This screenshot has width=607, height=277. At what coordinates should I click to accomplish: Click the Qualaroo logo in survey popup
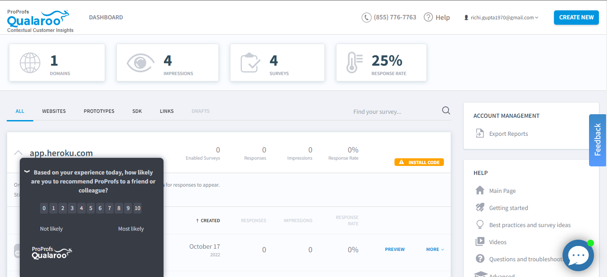pyautogui.click(x=52, y=253)
